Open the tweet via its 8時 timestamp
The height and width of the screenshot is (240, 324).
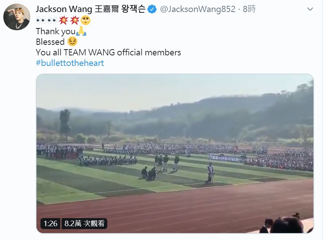249,9
